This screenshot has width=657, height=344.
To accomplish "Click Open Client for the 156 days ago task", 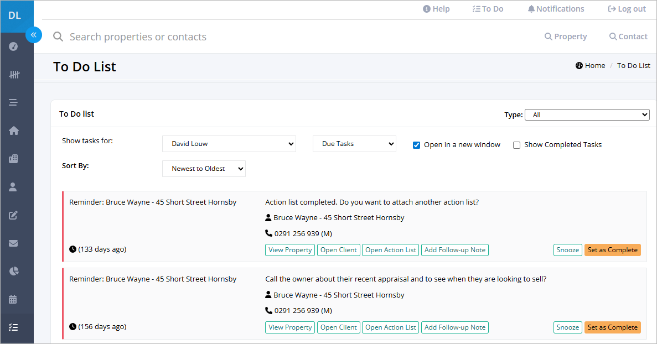I will (339, 327).
